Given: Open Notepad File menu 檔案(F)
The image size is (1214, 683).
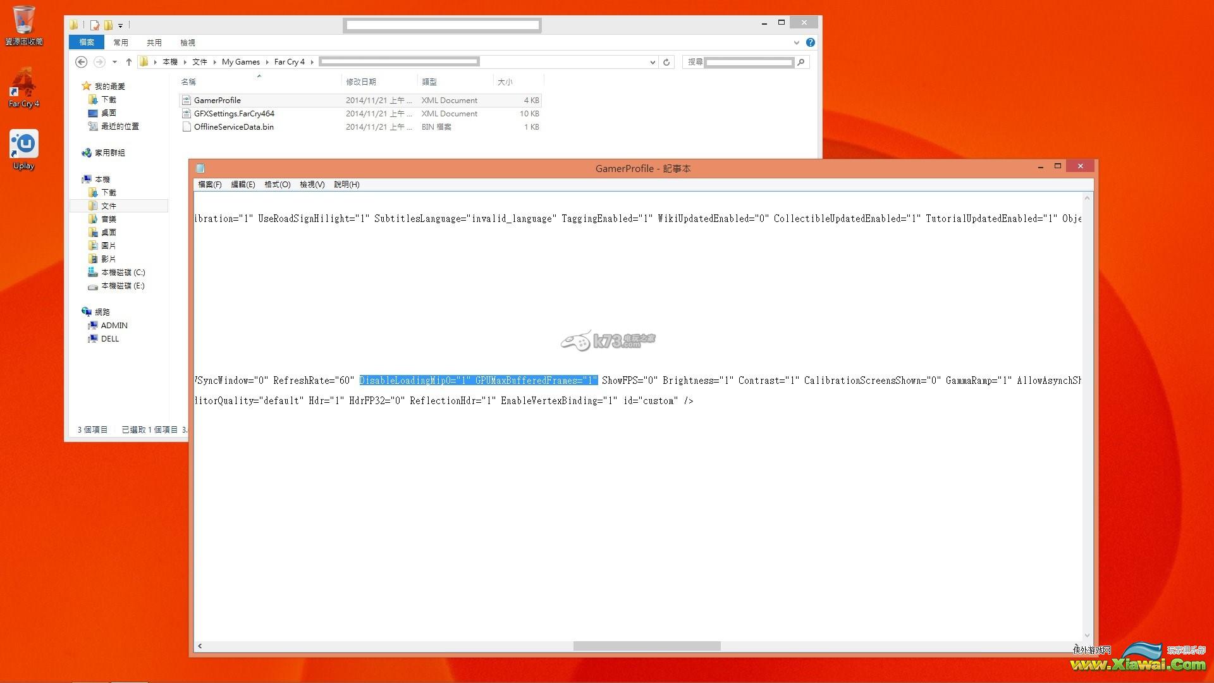Looking at the screenshot, I should tap(210, 185).
